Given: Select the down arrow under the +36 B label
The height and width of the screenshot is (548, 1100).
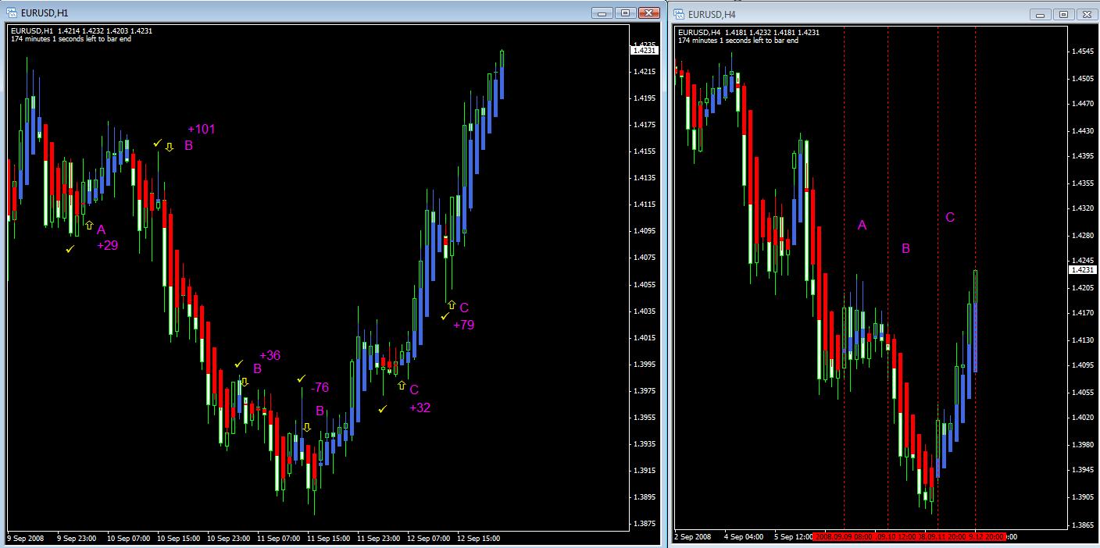Looking at the screenshot, I should click(x=245, y=383).
